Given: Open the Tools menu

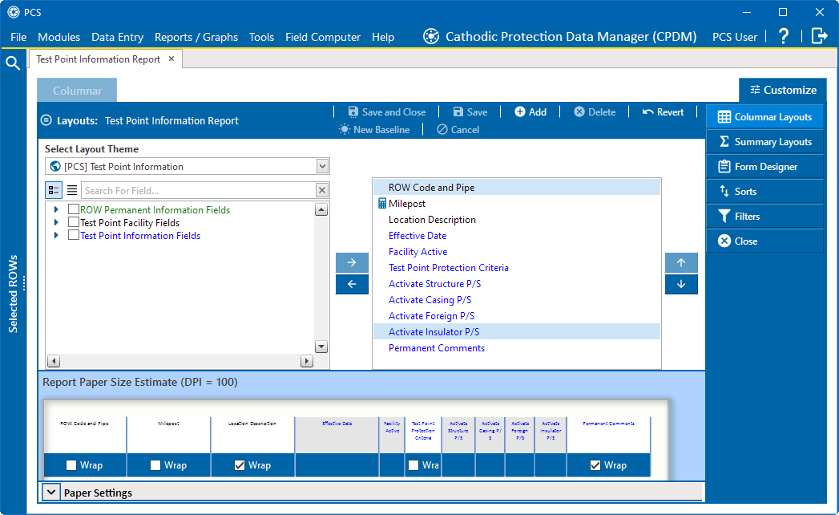Looking at the screenshot, I should 261,37.
